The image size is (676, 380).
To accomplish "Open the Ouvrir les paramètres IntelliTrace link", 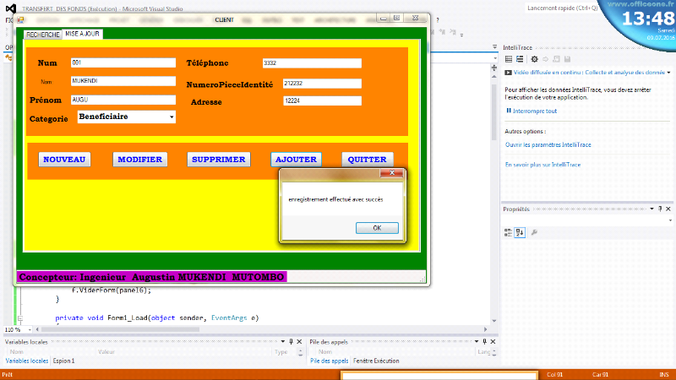I will coord(546,144).
